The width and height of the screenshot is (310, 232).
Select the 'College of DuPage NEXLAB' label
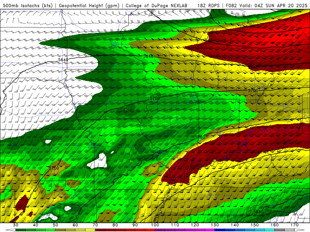[x=157, y=5]
